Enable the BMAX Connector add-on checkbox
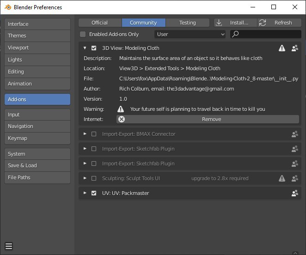Image resolution: width=306 pixels, height=255 pixels. point(94,134)
